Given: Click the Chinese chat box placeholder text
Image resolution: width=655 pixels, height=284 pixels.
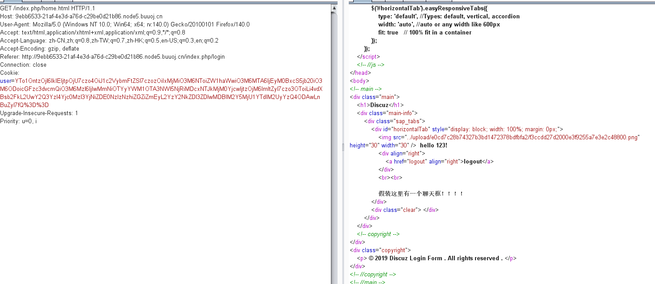Looking at the screenshot, I should (420, 194).
